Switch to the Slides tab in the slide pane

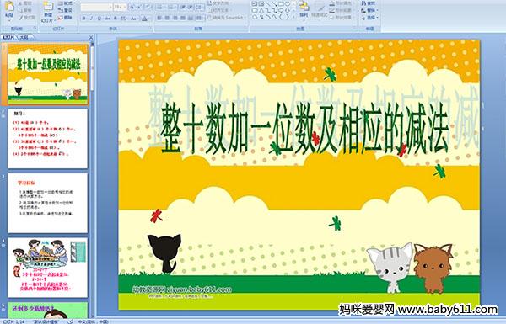point(8,37)
